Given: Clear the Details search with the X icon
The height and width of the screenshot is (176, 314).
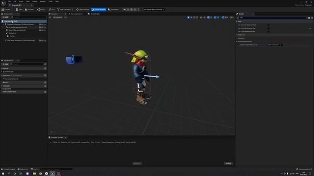Looking at the screenshot, I should coord(238,18).
